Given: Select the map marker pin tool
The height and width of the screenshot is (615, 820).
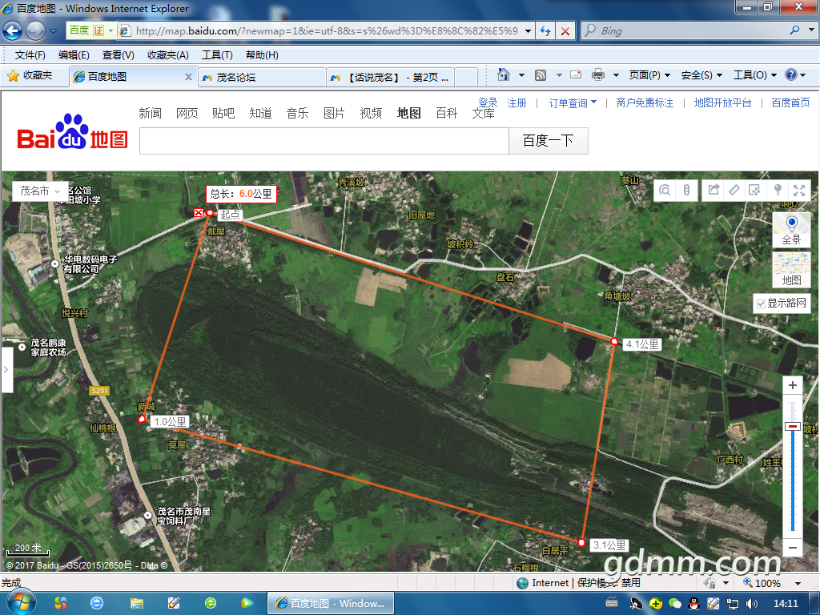Looking at the screenshot, I should coord(778,190).
